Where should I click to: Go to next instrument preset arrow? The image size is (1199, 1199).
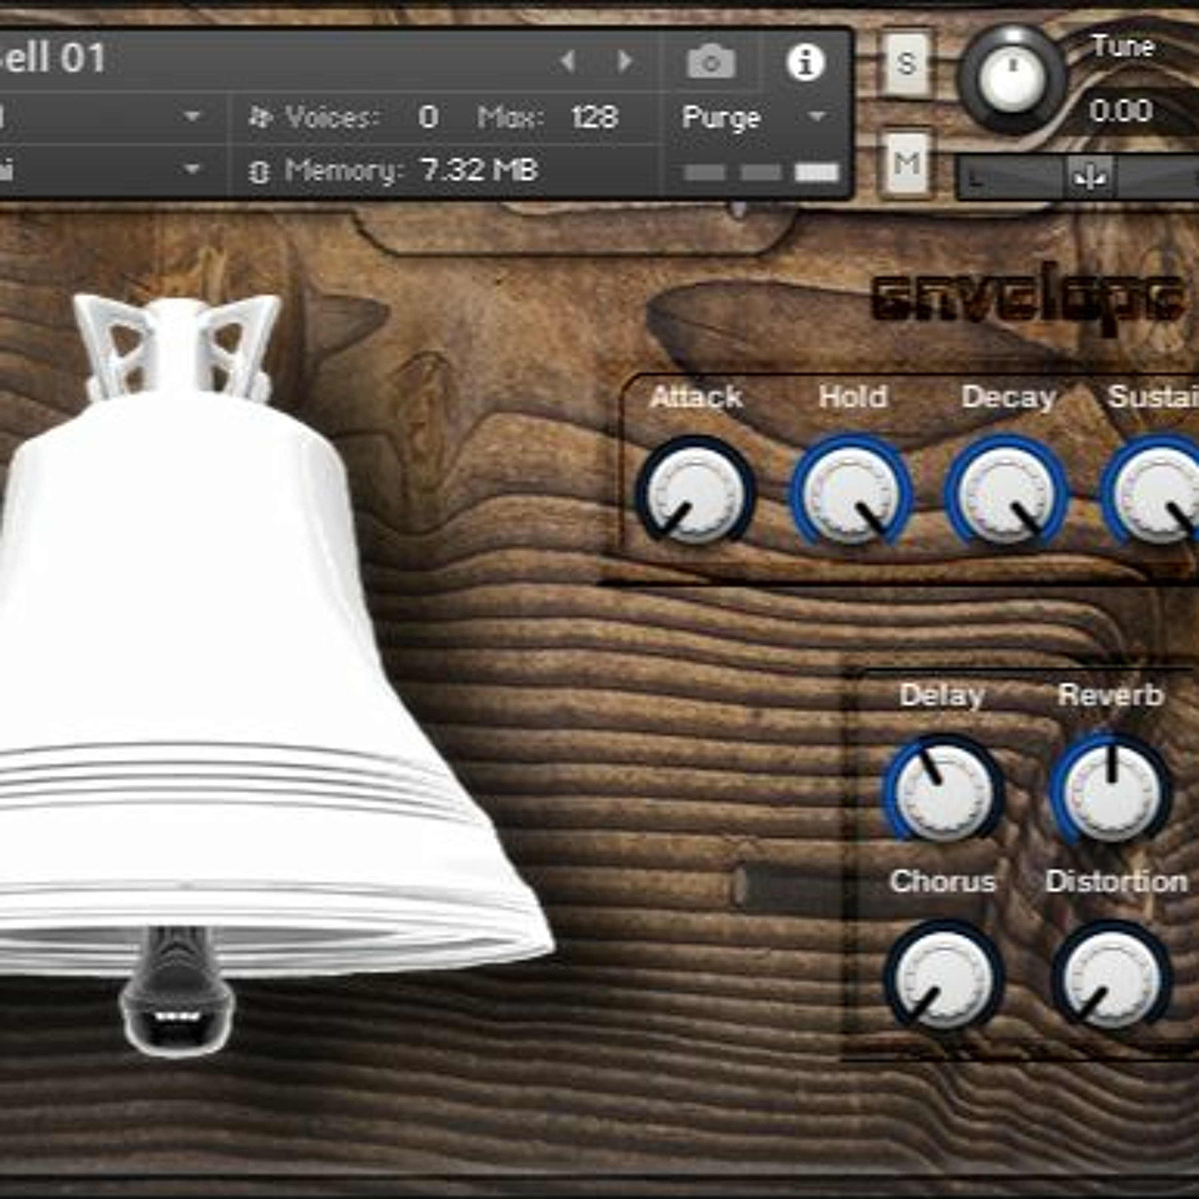point(625,61)
